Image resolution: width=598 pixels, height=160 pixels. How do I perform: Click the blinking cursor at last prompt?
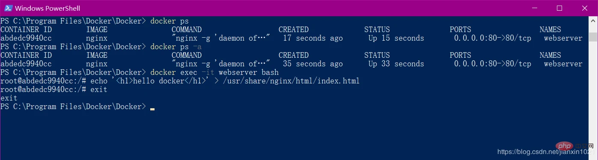[x=152, y=109]
